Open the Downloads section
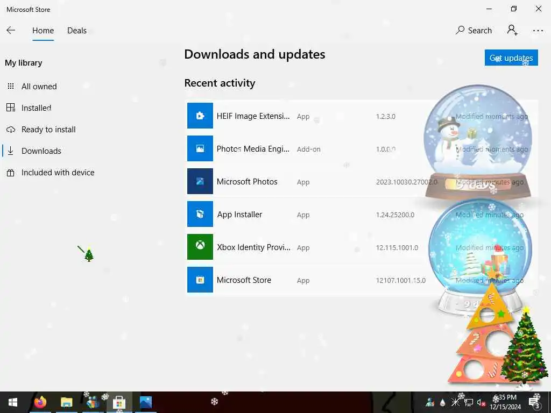Viewport: 551px width, 413px height. pos(41,151)
